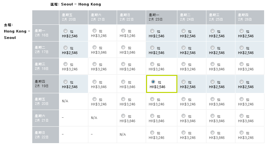Pick Feb 19 departure with Feb 21 return

[x=94, y=82]
